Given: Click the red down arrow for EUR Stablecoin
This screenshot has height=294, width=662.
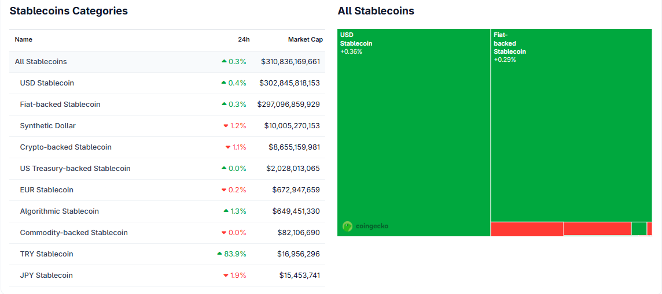Looking at the screenshot, I should point(224,190).
